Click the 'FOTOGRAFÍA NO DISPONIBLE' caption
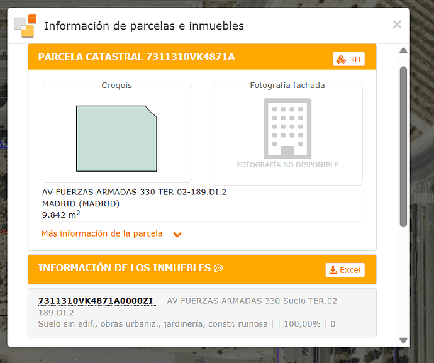 pyautogui.click(x=287, y=165)
